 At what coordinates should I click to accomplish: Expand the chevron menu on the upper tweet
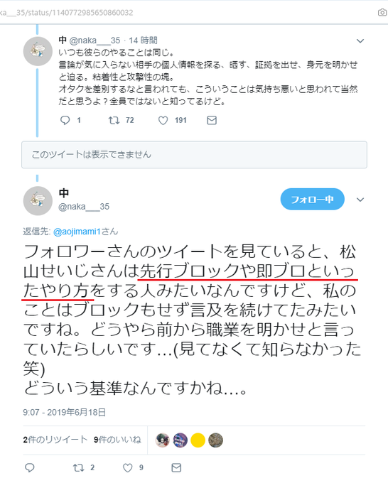click(x=360, y=40)
